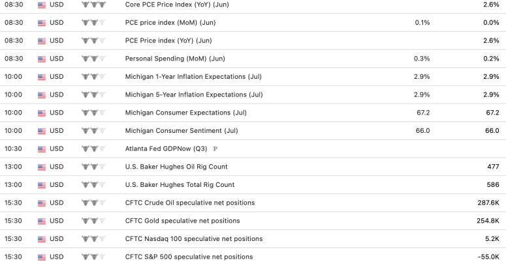Click the US flag in the CFTC S&P 500 row
The image size is (506, 269).
pyautogui.click(x=42, y=257)
